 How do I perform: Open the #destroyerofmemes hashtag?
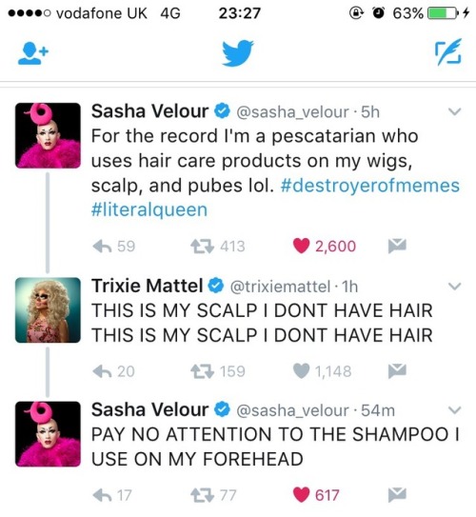pyautogui.click(x=370, y=186)
